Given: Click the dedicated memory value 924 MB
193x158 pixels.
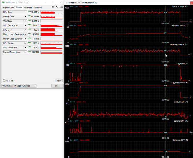Looking at the screenshot, I should 36,34.
